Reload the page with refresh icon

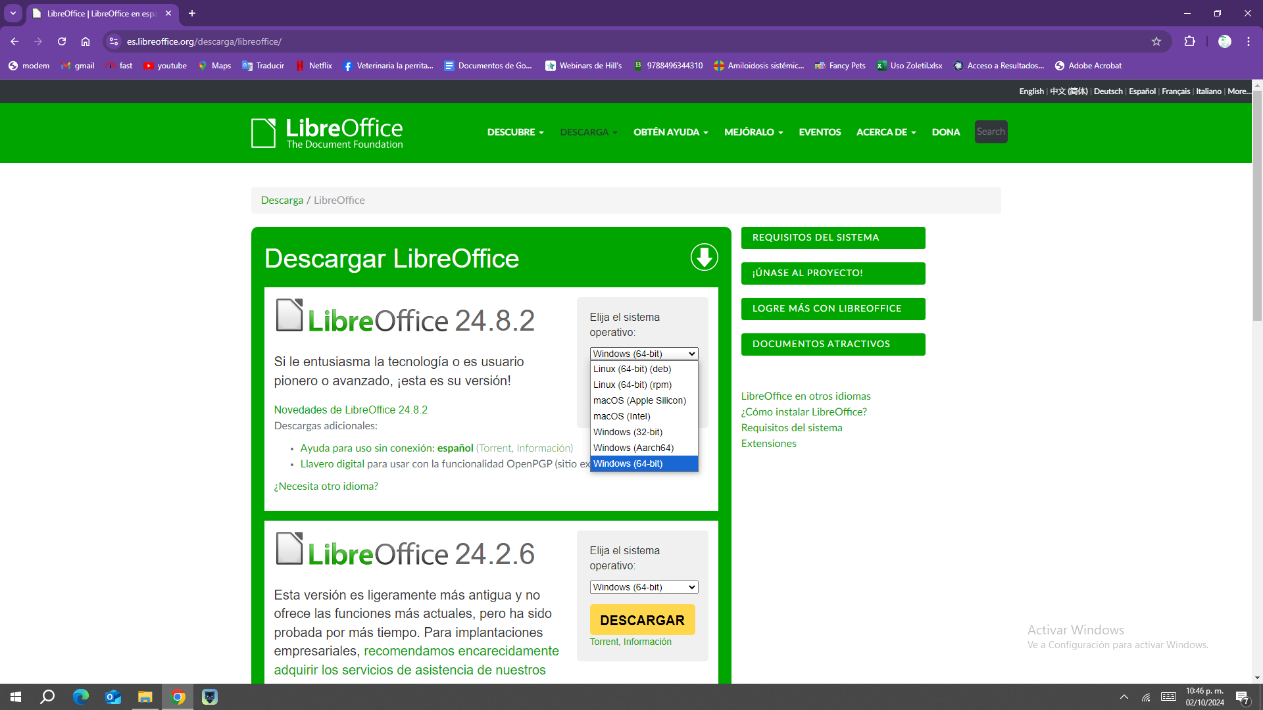62,41
